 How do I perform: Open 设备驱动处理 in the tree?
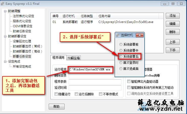pyautogui.click(x=22, y=41)
